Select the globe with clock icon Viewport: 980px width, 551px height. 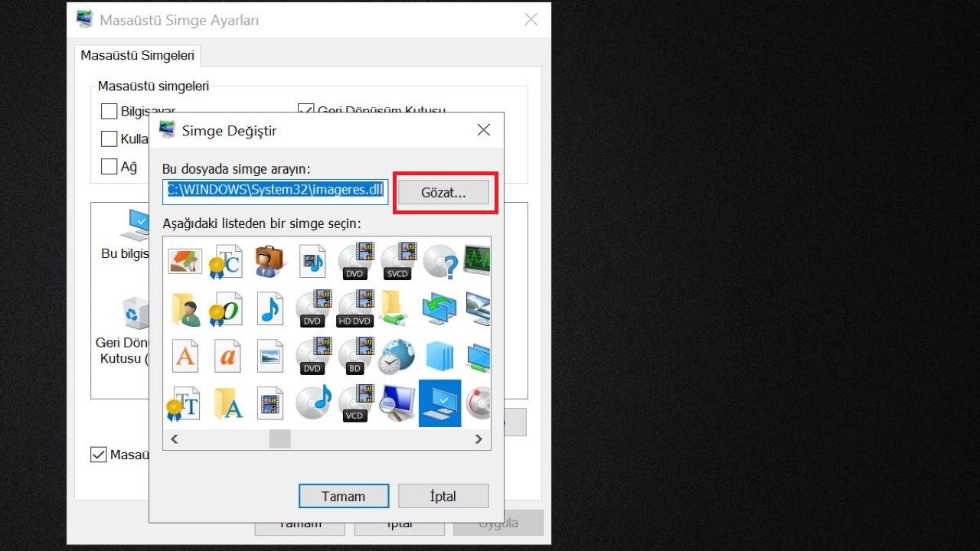tap(397, 356)
